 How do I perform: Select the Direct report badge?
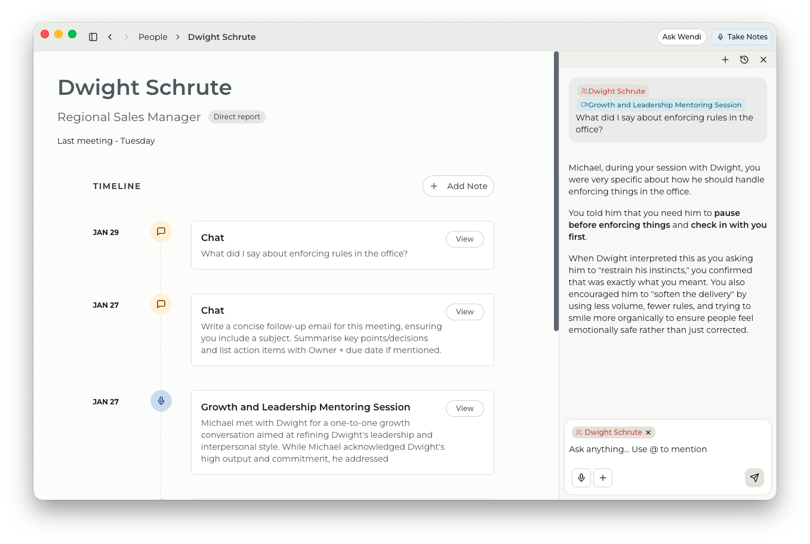tap(236, 117)
